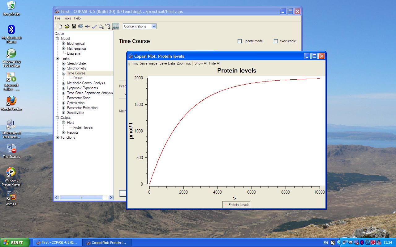Viewport: 396px width, 247px height.
Task: Click Zoom out in plot toolbar
Action: coord(184,63)
